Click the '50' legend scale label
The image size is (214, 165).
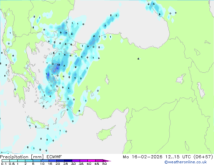[x=105, y=164]
